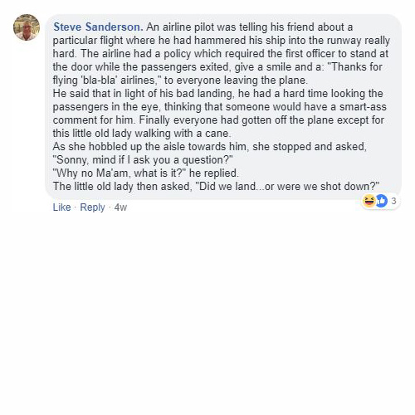The image size is (415, 415).
Task: Click the blue thumbs-up reaction icon
Action: tap(381, 201)
